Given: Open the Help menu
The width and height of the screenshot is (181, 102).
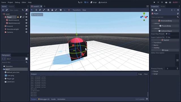Looking at the screenshot, I should tap(30, 2).
